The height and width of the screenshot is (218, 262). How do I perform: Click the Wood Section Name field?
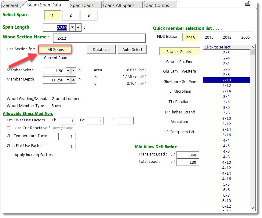point(99,38)
